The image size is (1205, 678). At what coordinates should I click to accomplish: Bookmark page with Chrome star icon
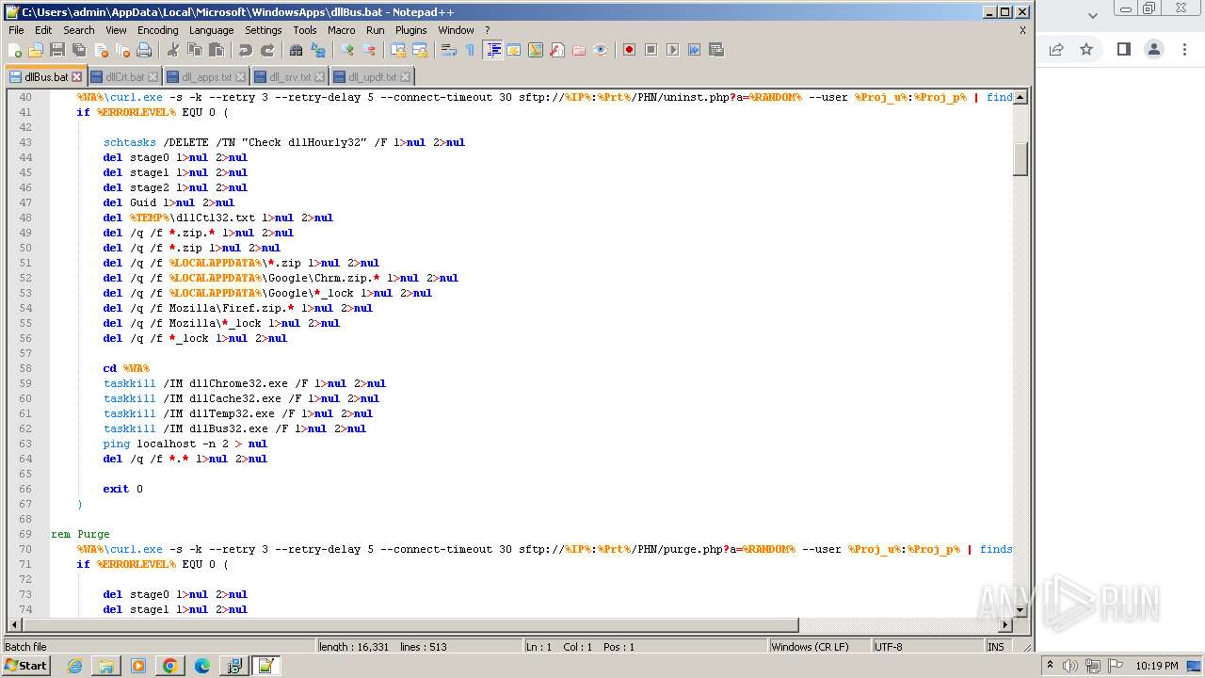pyautogui.click(x=1086, y=49)
